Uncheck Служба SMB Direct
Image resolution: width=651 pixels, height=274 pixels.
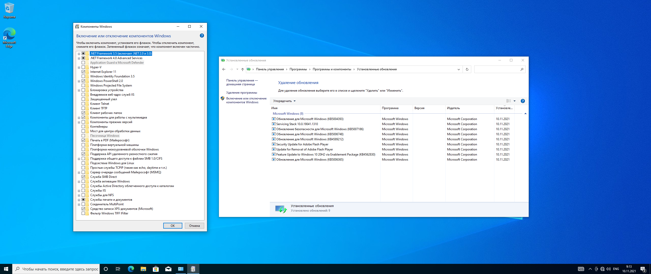tap(83, 177)
